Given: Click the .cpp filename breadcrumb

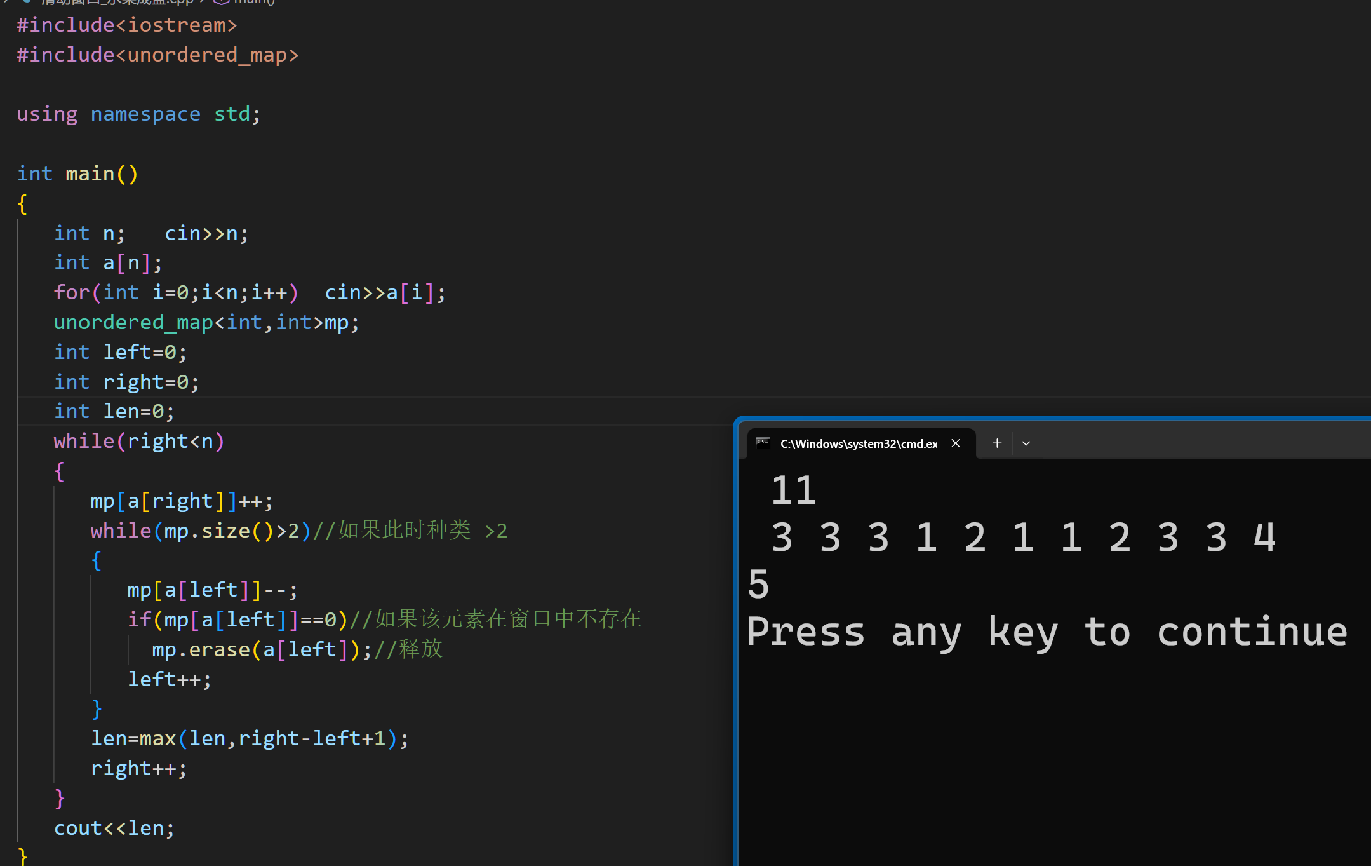Looking at the screenshot, I should (117, 2).
